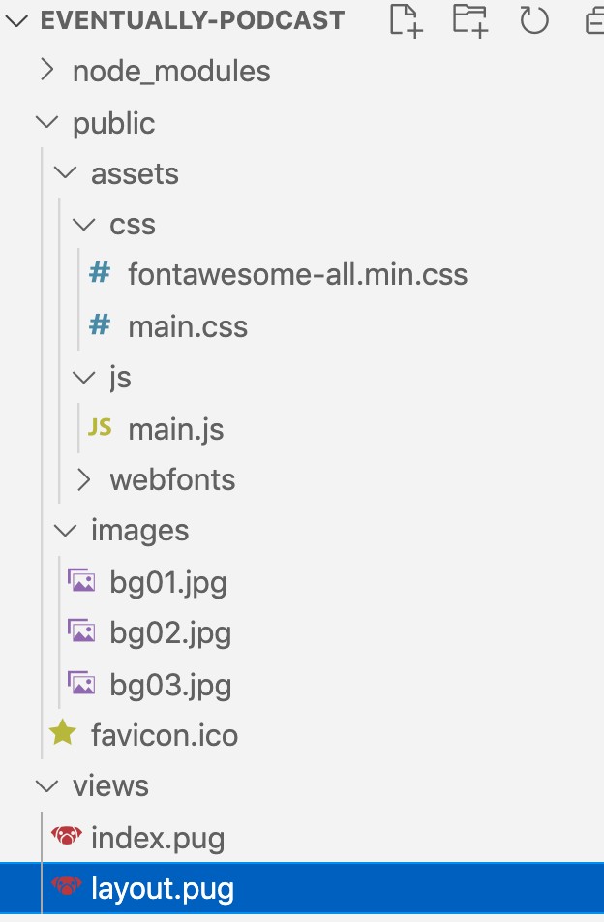
Task: Collapse the css folder
Action: pyautogui.click(x=84, y=224)
